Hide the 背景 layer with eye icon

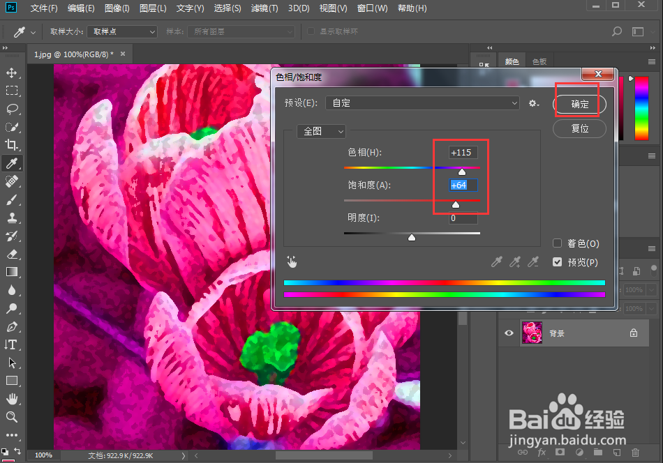click(x=509, y=333)
